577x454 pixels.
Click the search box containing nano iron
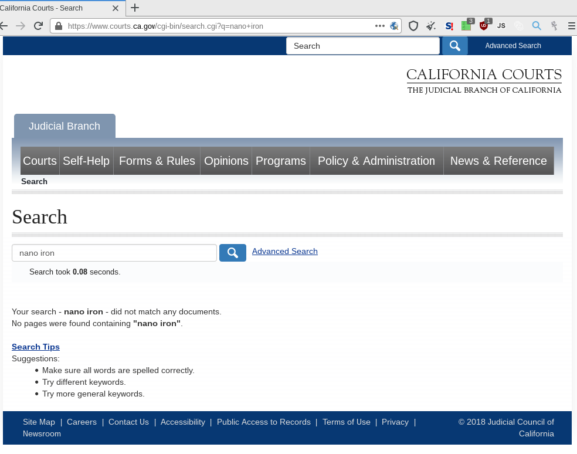tap(114, 253)
